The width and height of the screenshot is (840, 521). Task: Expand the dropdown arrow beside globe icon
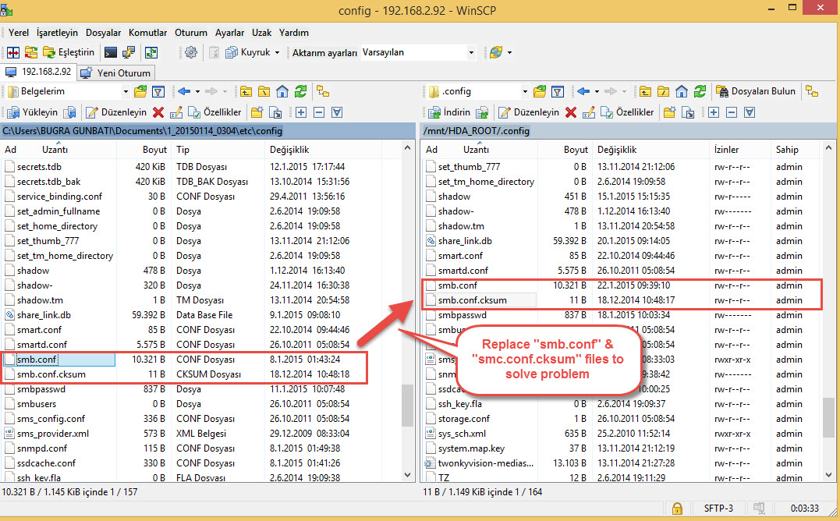coord(509,52)
